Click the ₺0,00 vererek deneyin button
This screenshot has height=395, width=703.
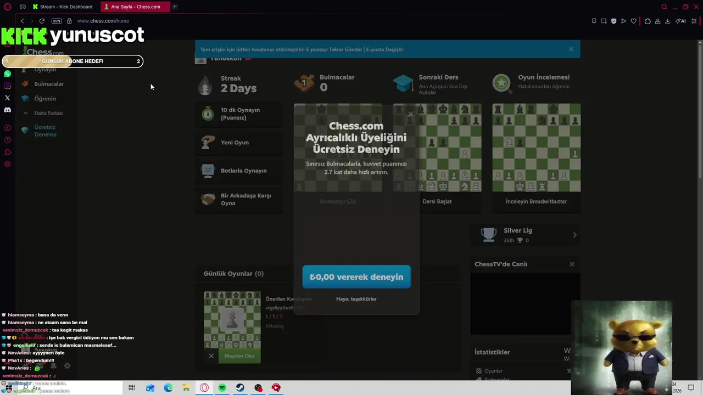pos(356,277)
